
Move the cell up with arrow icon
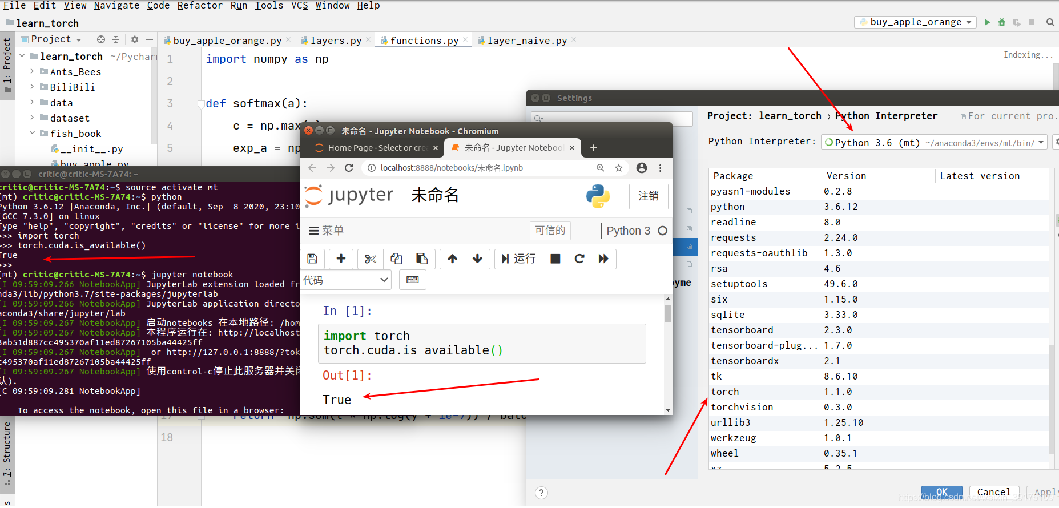click(x=452, y=259)
